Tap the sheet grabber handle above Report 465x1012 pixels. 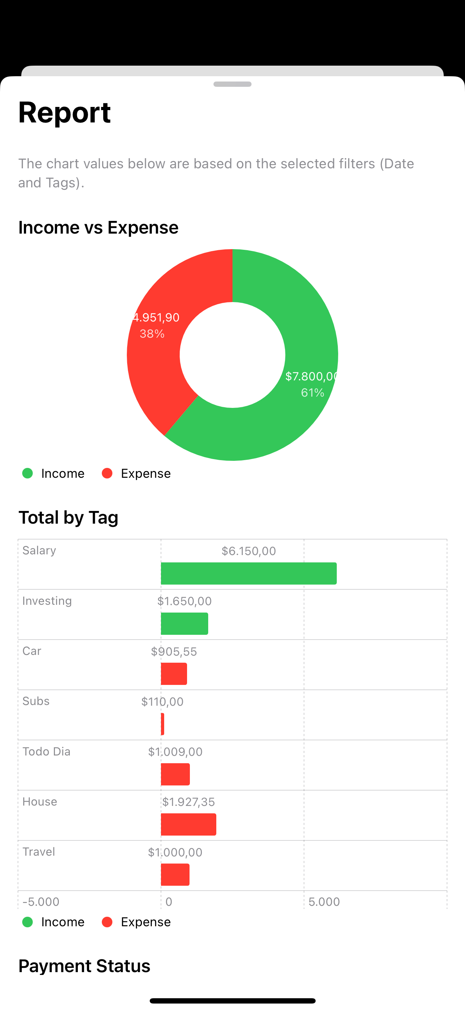point(232,84)
